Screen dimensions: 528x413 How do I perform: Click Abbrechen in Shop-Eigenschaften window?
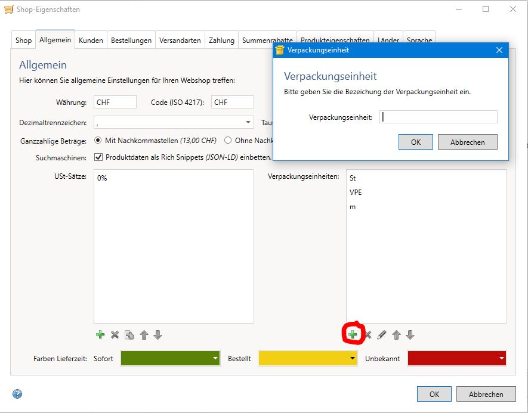pyautogui.click(x=486, y=394)
